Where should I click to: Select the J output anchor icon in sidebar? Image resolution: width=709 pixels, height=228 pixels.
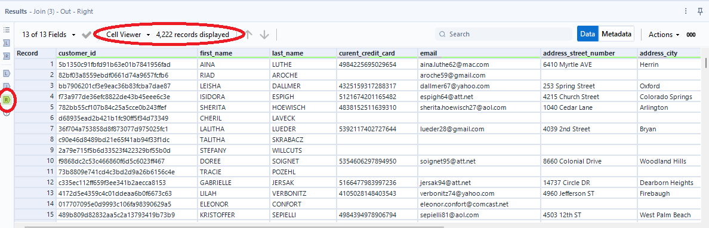[x=7, y=86]
